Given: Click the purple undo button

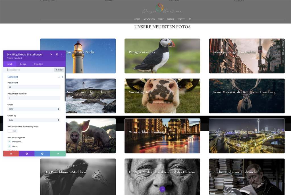Looking at the screenshot, I should click(x=26, y=153).
